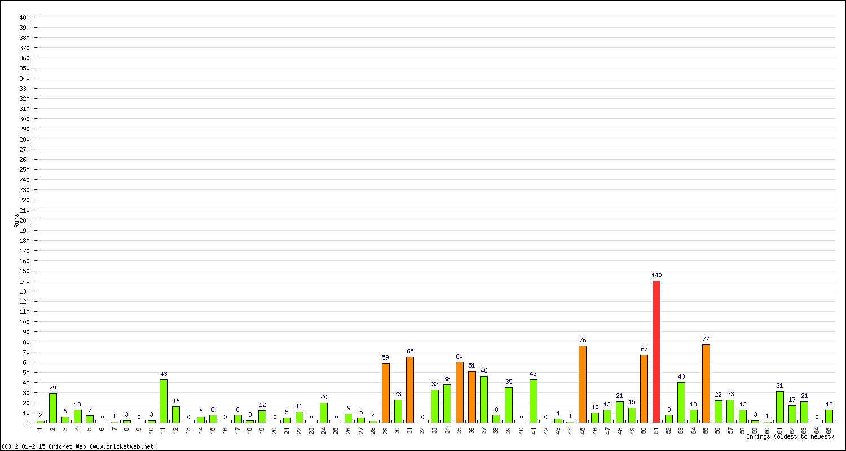
Task: Click the y-axis tick label 250
Action: click(x=24, y=170)
